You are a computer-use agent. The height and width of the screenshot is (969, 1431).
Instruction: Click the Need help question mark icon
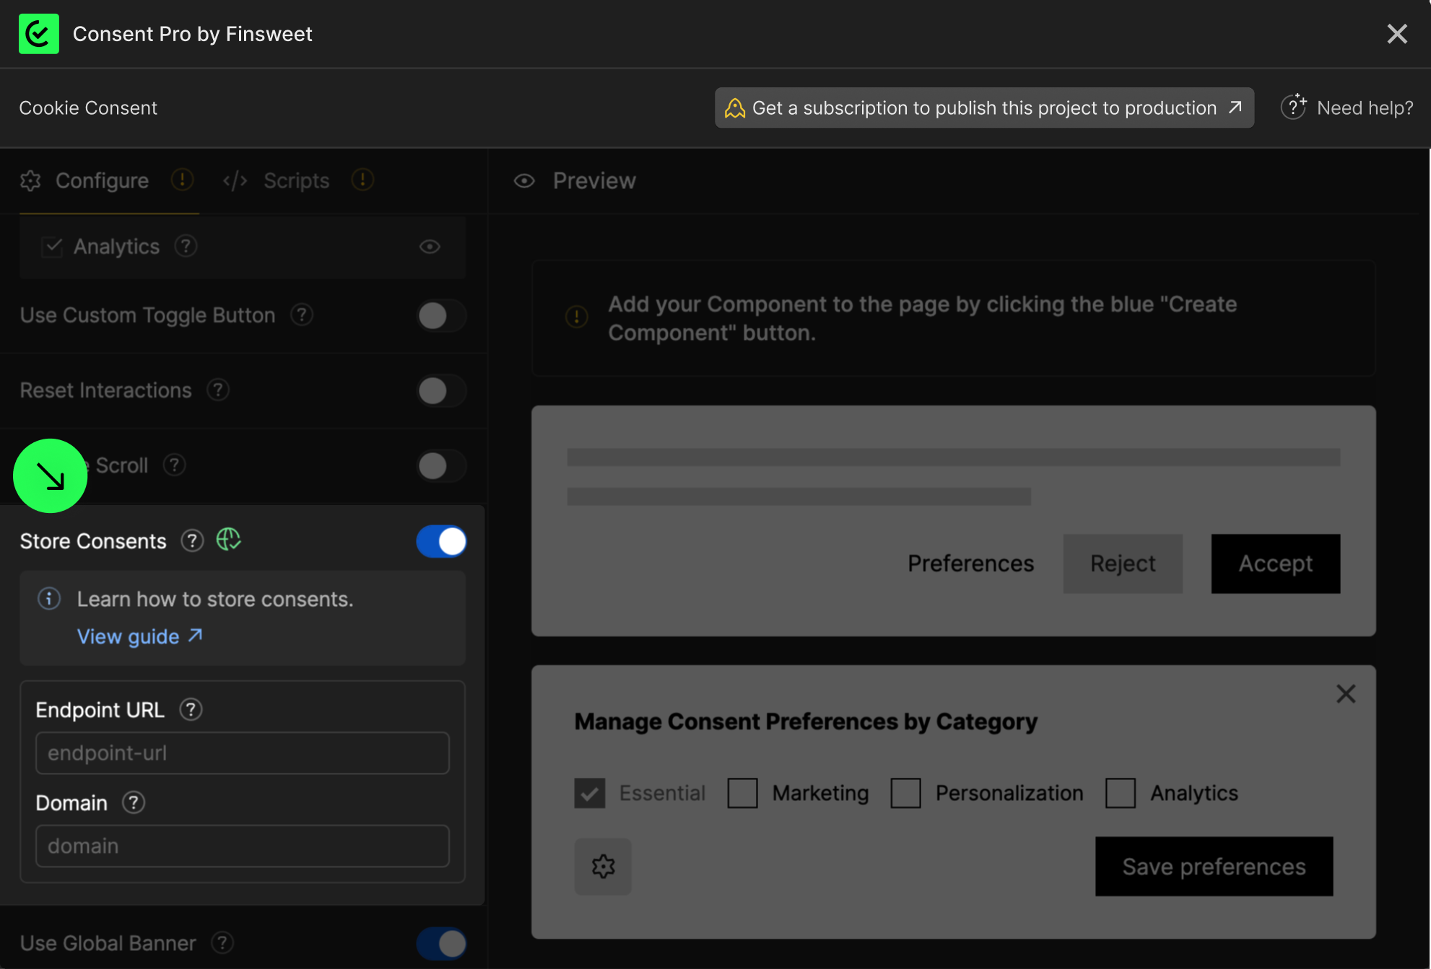click(x=1294, y=107)
